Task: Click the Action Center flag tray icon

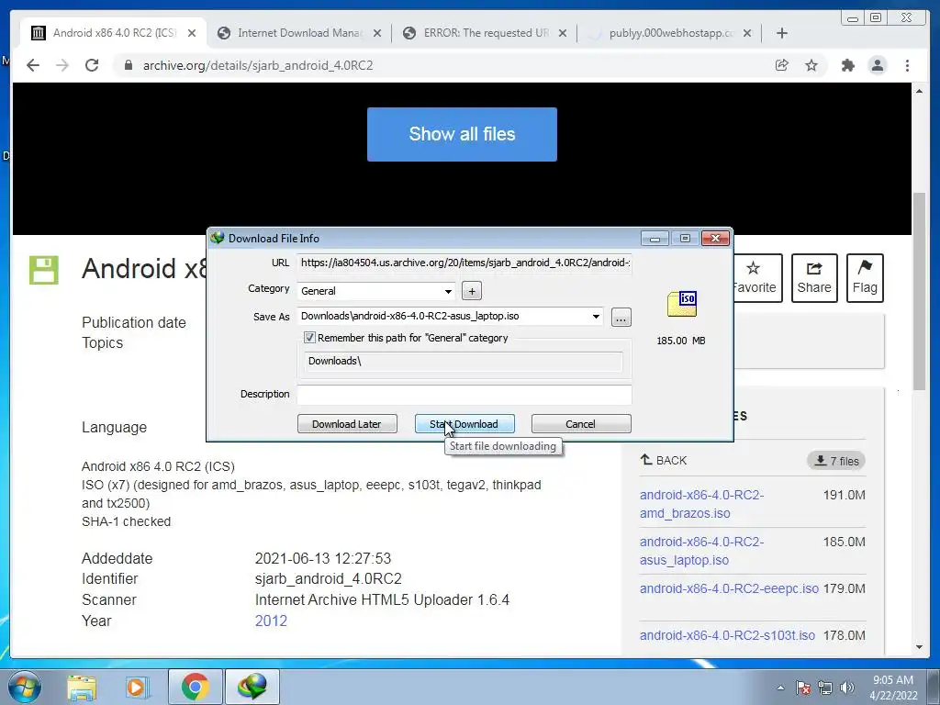Action: (803, 688)
